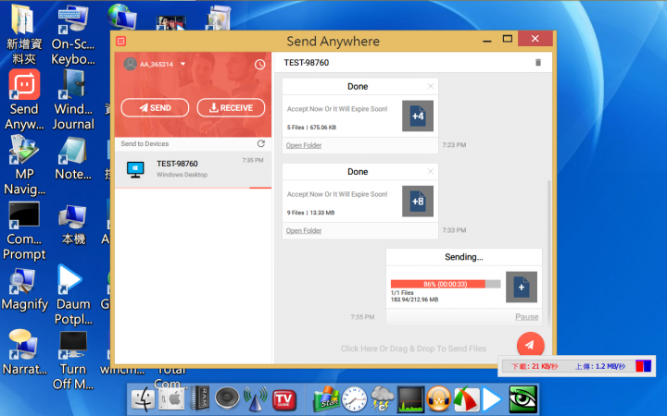Click the Start flag icon in dock
The height and width of the screenshot is (416, 667).
coord(326,399)
